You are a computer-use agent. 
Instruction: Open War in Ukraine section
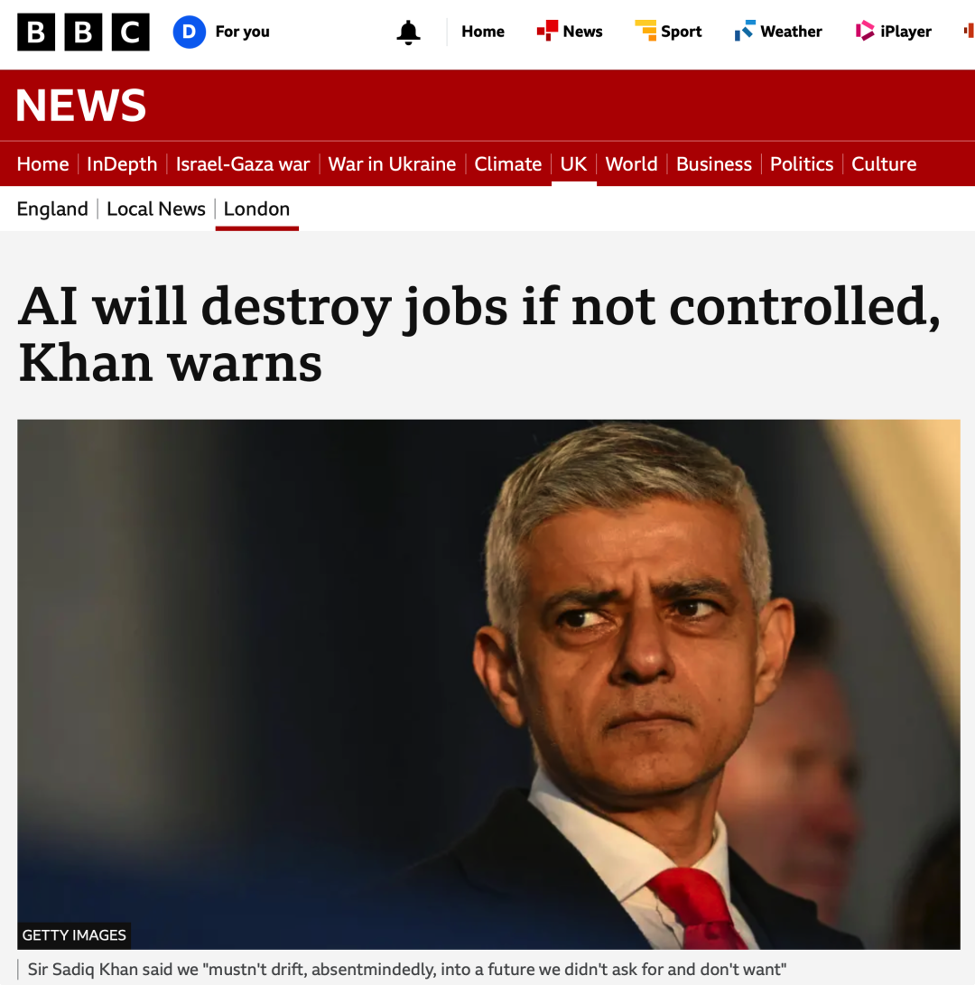(392, 164)
